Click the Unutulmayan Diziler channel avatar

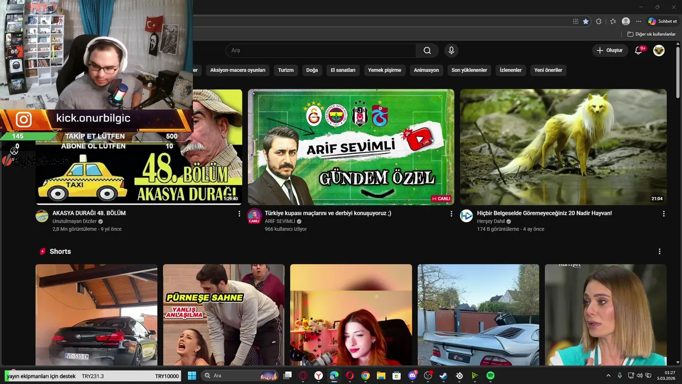click(42, 216)
